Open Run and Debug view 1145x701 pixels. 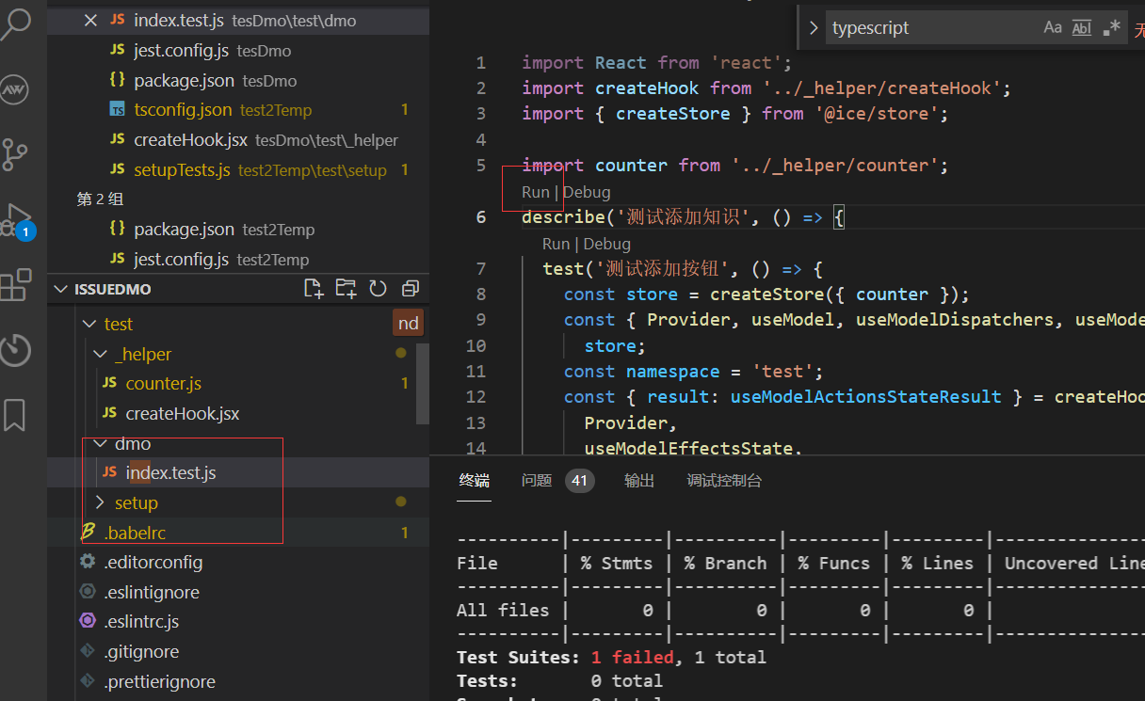click(17, 219)
